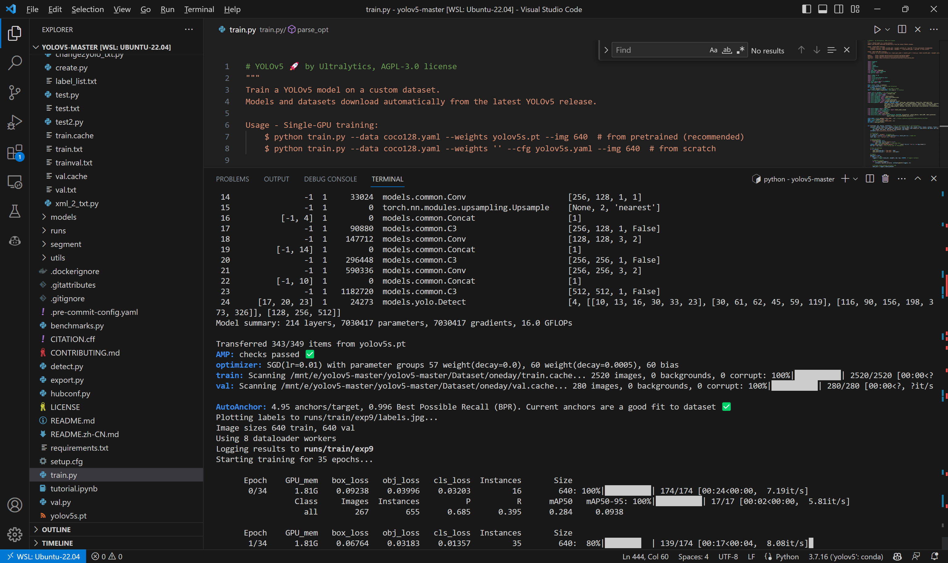The image size is (948, 563).
Task: Expand the Replace toggle in Find widget
Action: [x=605, y=50]
